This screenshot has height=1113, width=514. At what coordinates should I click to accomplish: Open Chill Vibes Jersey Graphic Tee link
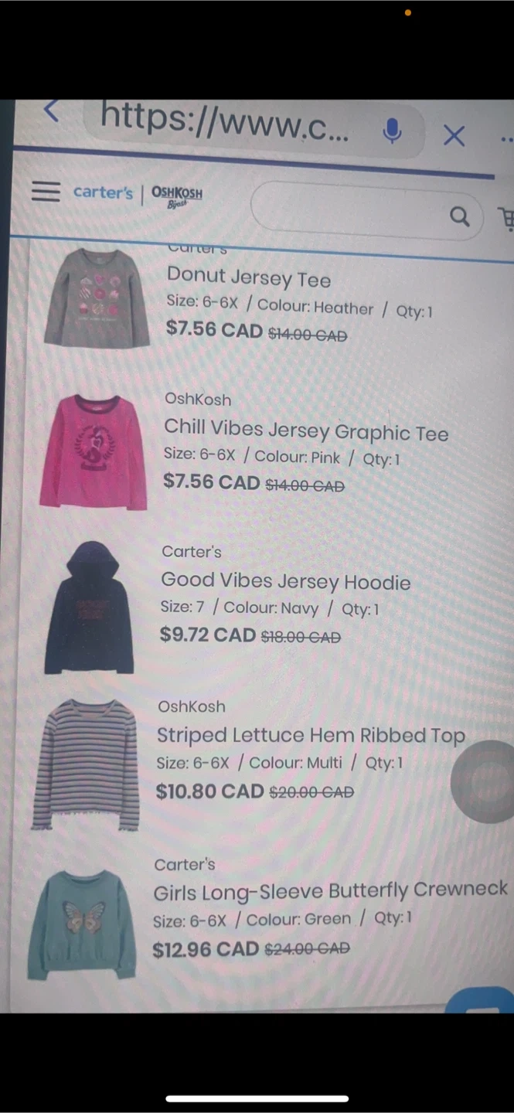point(306,431)
